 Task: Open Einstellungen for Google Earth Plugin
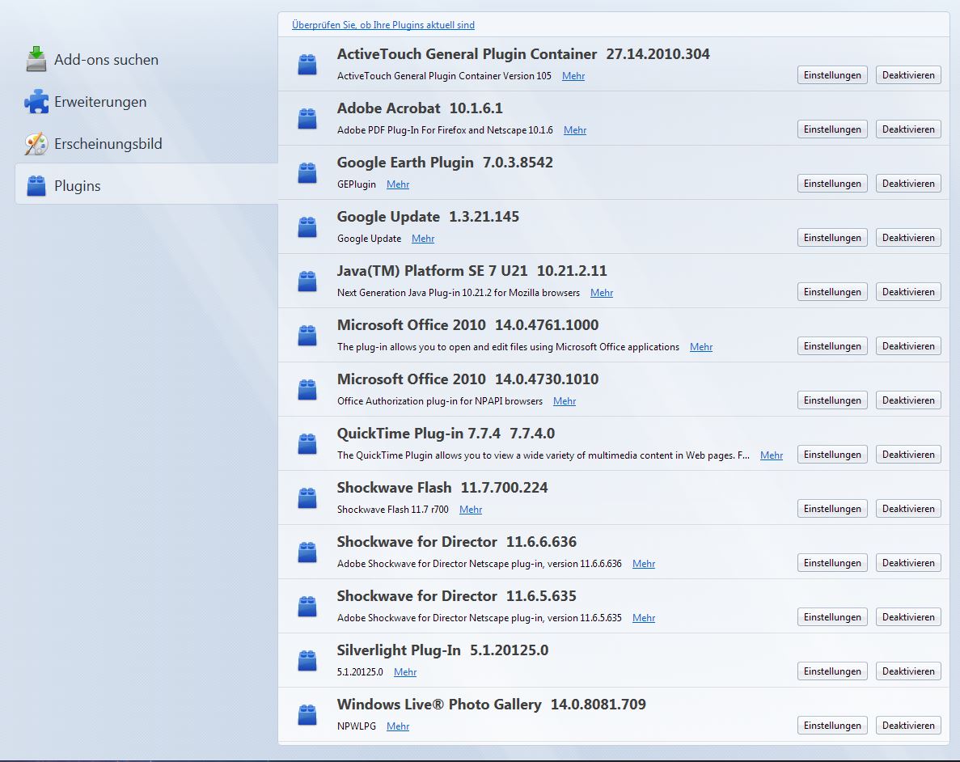click(832, 184)
